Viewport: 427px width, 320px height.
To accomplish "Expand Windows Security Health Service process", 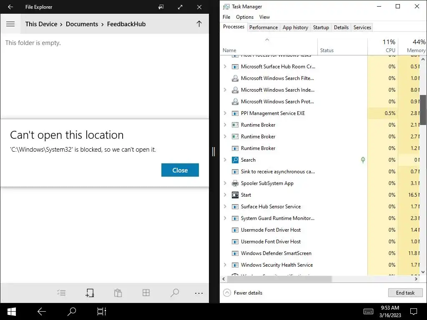I will point(225,265).
